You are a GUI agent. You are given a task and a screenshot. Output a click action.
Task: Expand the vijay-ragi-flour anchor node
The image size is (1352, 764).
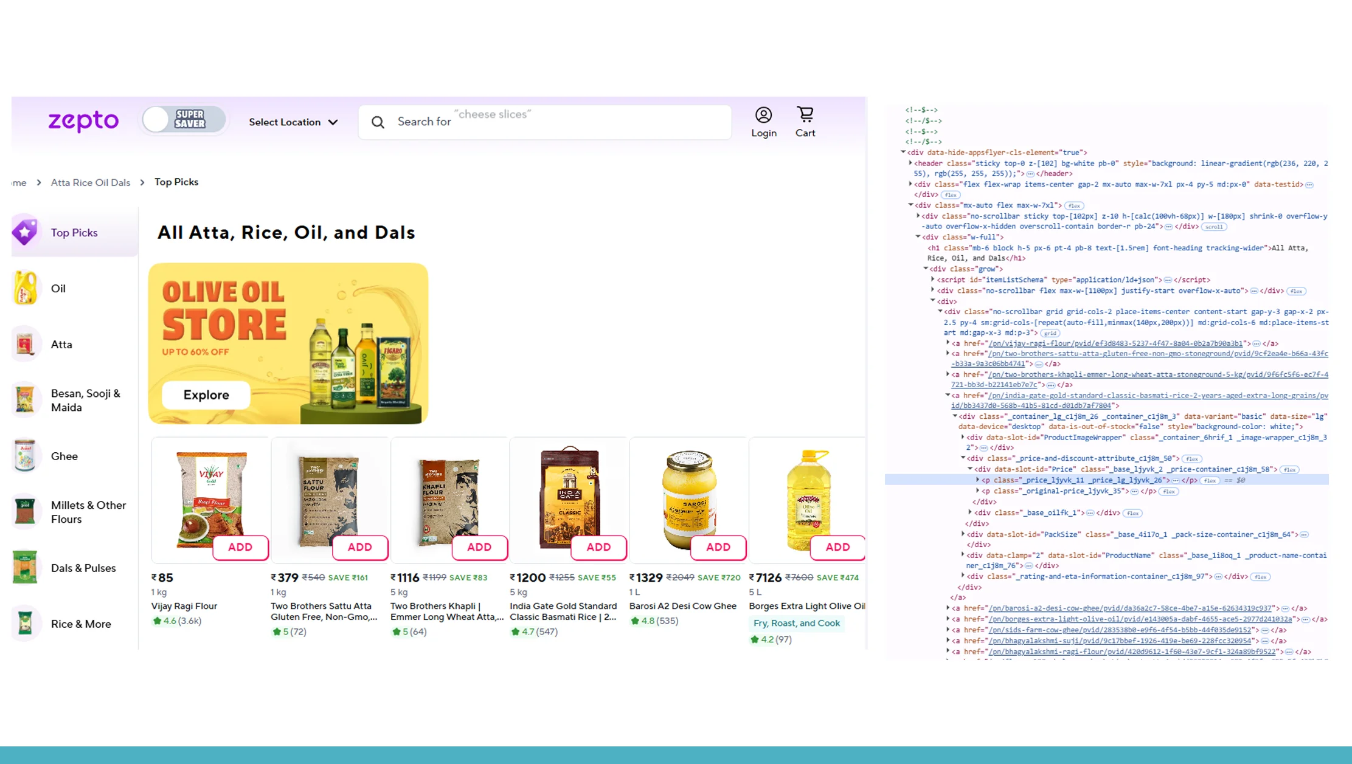point(948,343)
